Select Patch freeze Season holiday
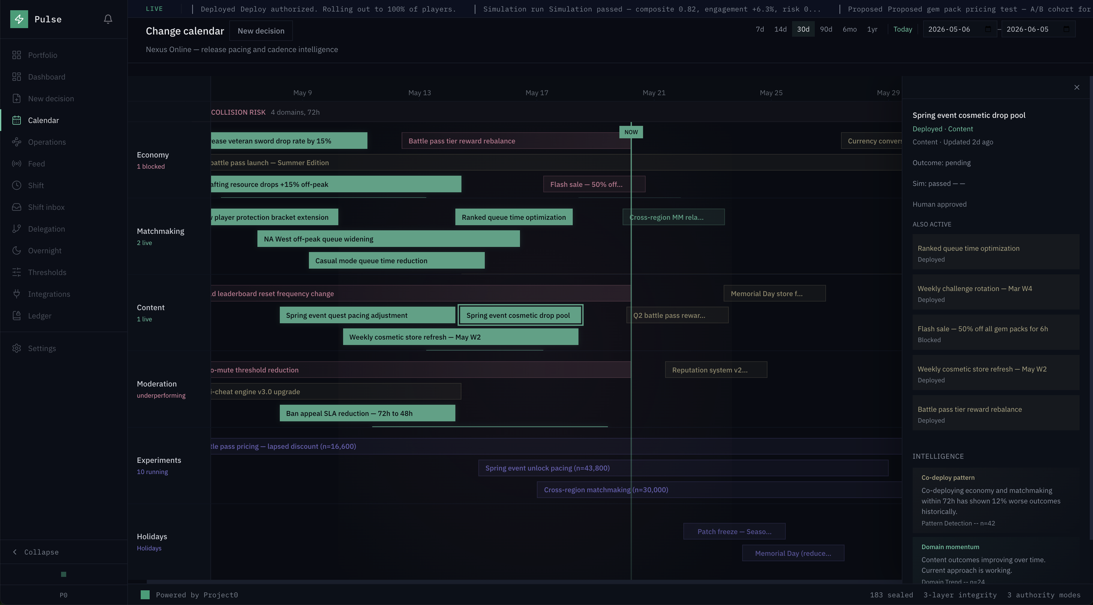This screenshot has height=605, width=1093. coord(734,532)
